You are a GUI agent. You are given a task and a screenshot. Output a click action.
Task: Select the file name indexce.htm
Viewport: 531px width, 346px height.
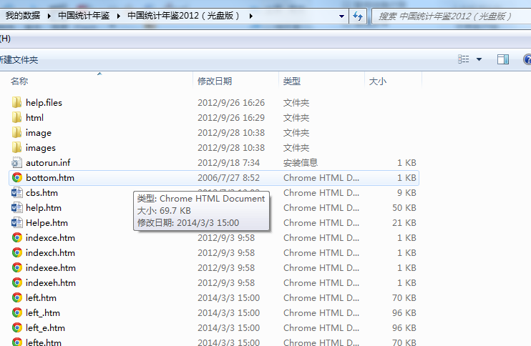pyautogui.click(x=51, y=238)
